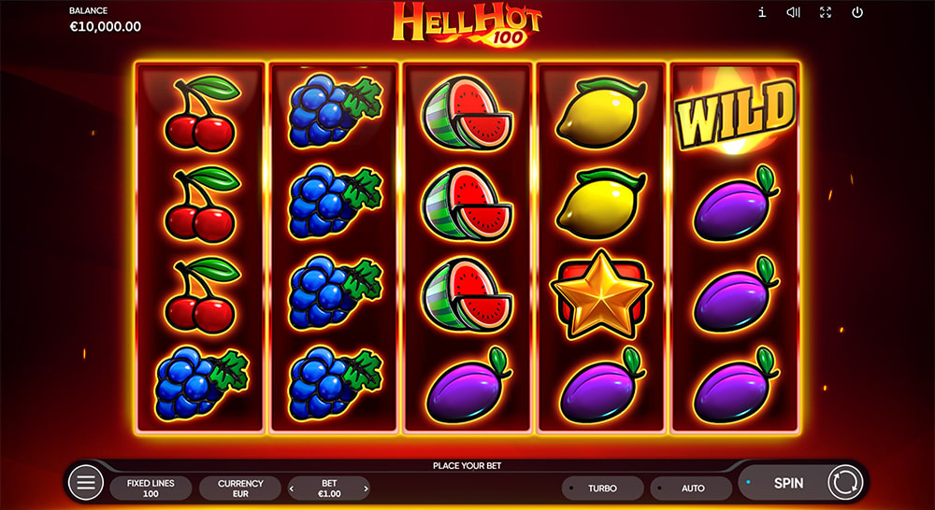Screen dimensions: 935x510
Task: Click the Fixed Lines 100 indicator
Action: pos(151,488)
